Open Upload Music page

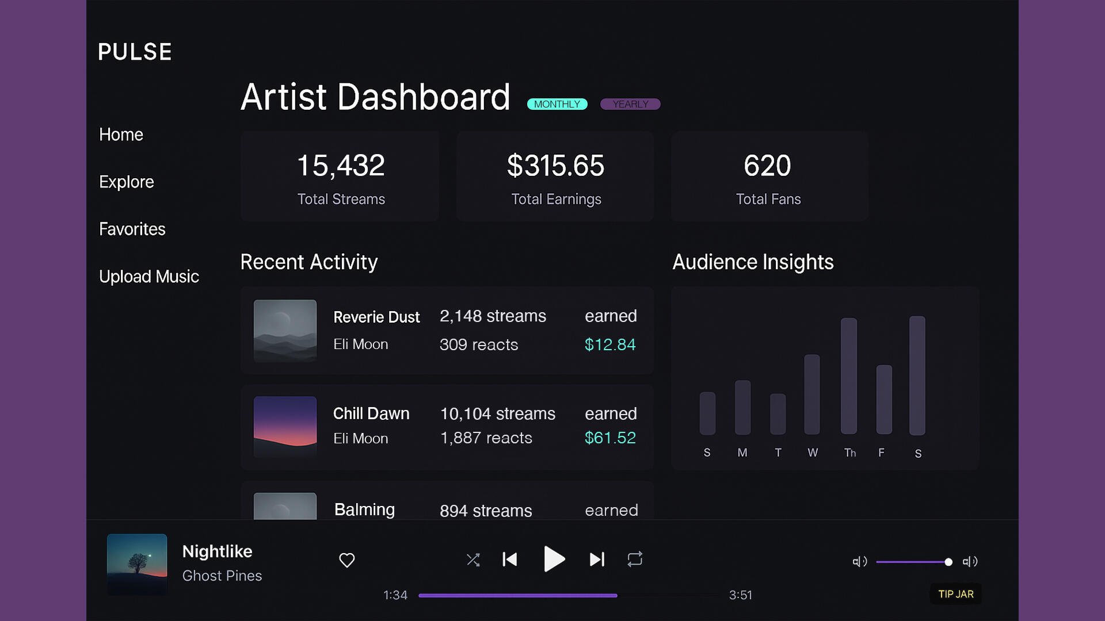148,277
